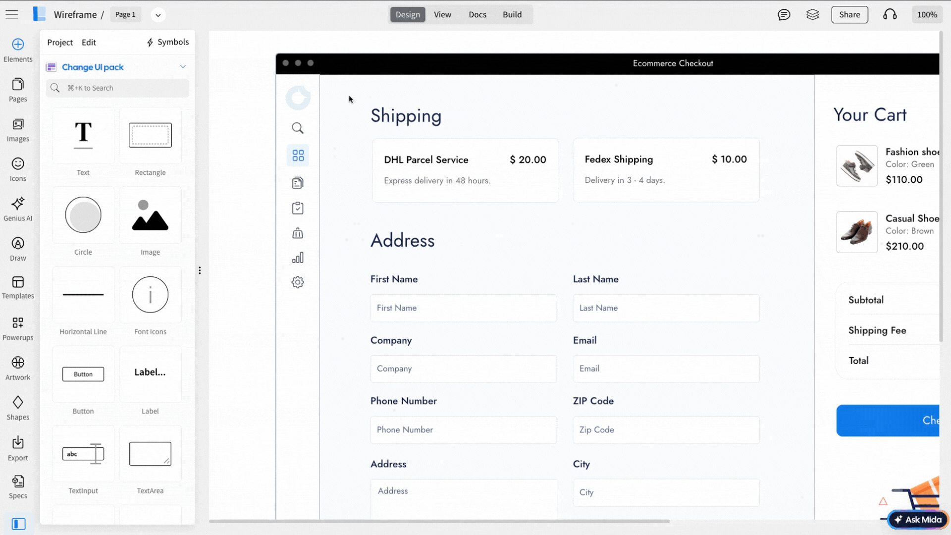
Task: Open the layers panel
Action: click(812, 14)
